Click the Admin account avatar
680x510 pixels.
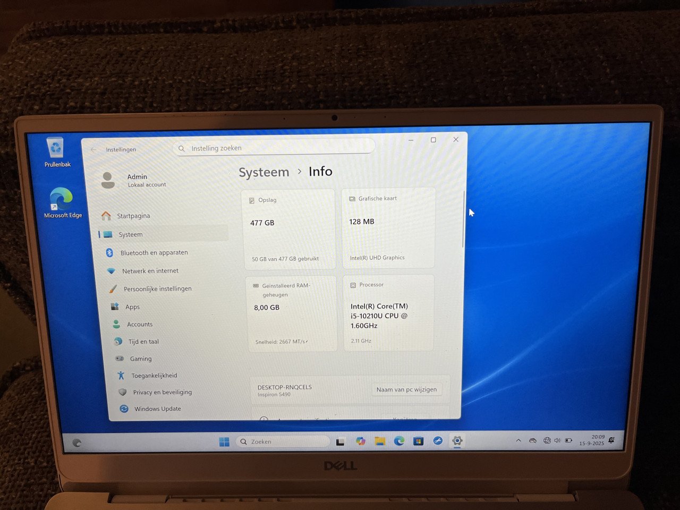(108, 181)
